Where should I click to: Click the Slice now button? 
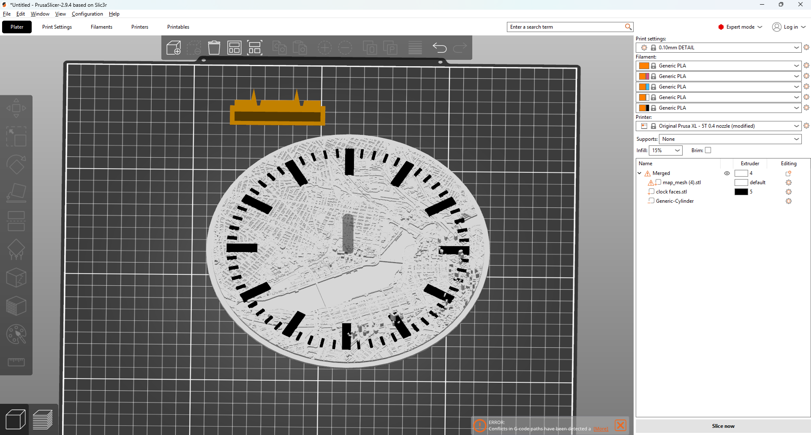click(x=723, y=426)
